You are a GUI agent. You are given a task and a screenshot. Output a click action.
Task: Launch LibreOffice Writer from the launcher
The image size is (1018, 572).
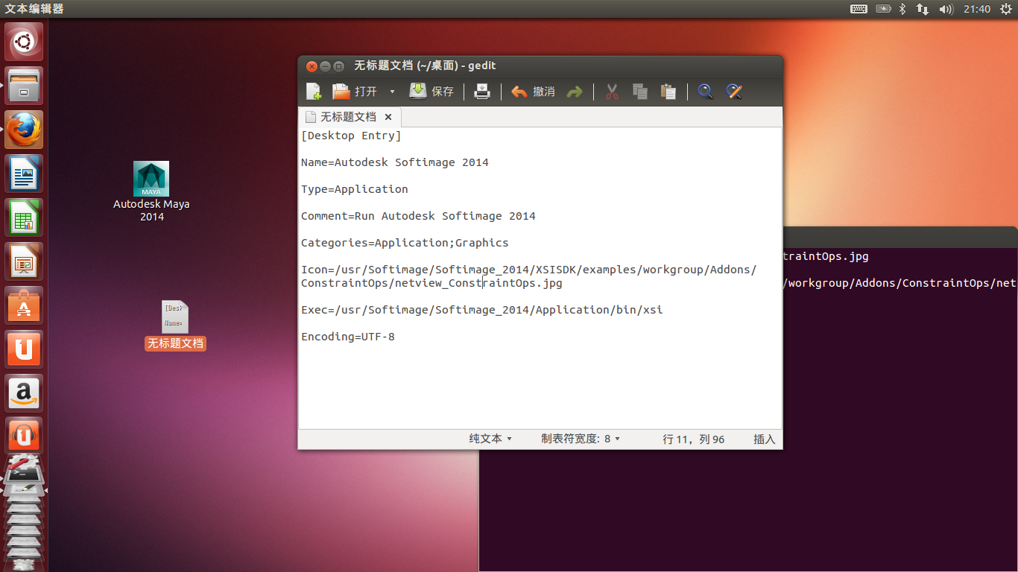(24, 174)
